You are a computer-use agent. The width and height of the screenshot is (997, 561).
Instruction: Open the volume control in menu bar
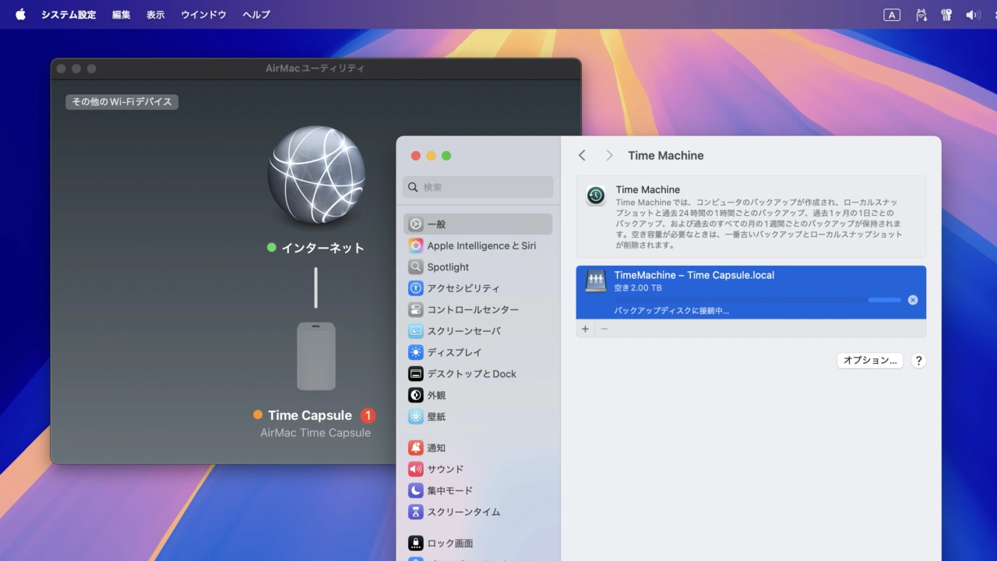972,15
